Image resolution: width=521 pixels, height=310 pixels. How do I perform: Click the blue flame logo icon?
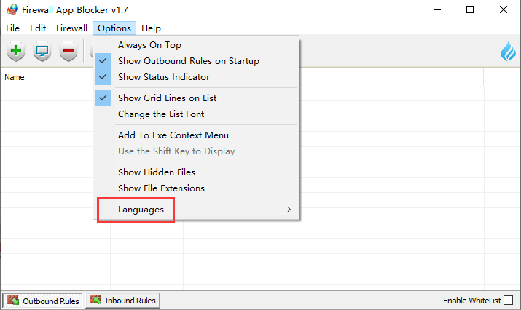click(508, 52)
